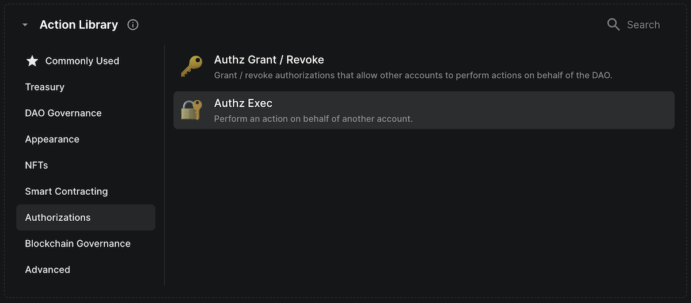This screenshot has height=303, width=691.
Task: Choose the Authz Exec action title
Action: pyautogui.click(x=243, y=104)
